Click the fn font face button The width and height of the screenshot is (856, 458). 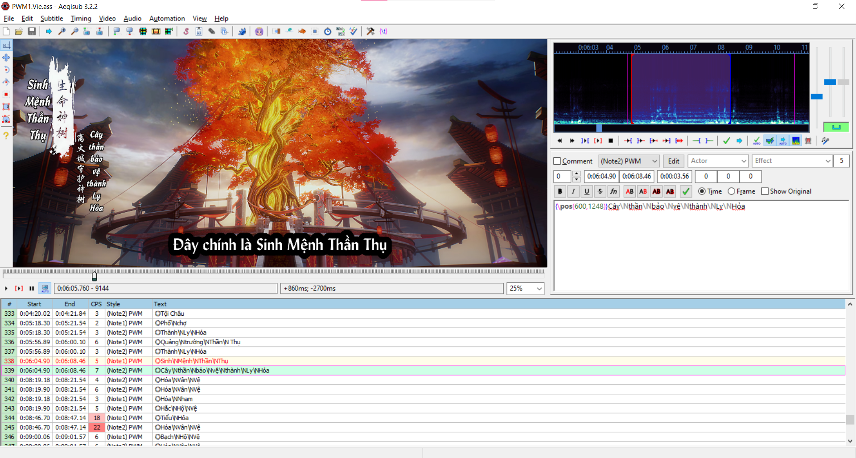click(613, 191)
